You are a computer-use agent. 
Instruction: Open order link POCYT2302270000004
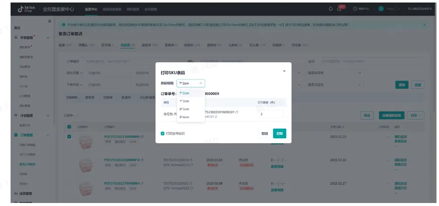coord(122,183)
